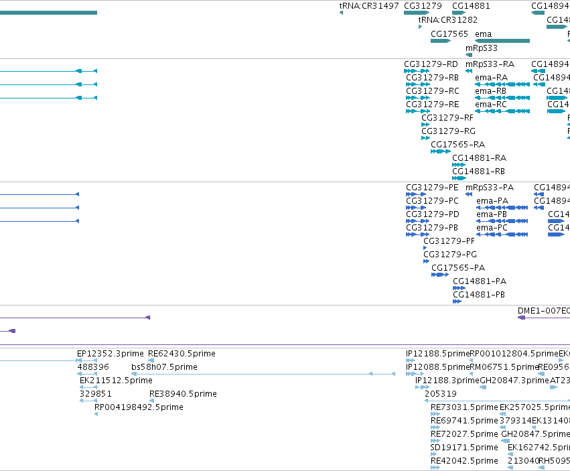Click transcript ema-RB

pos(490,91)
